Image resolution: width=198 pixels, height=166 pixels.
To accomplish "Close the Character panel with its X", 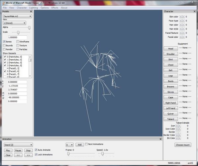I will tap(195, 11).
